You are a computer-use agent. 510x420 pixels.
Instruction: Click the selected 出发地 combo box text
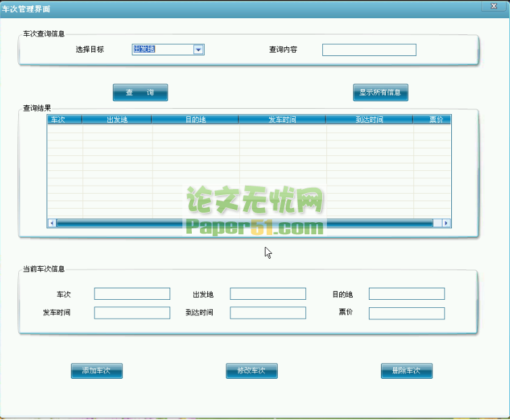coord(144,49)
